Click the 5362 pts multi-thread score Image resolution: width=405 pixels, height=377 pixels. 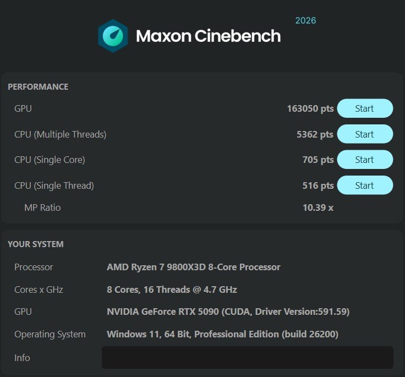pos(315,134)
